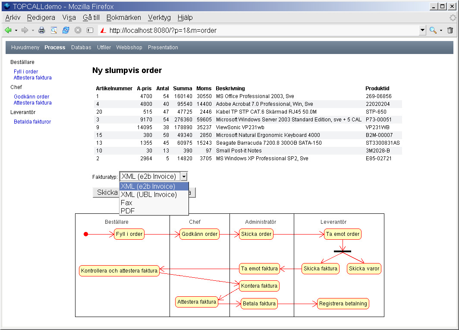
Task: Follow the Godkänn order sidebar link
Action: [x=31, y=97]
